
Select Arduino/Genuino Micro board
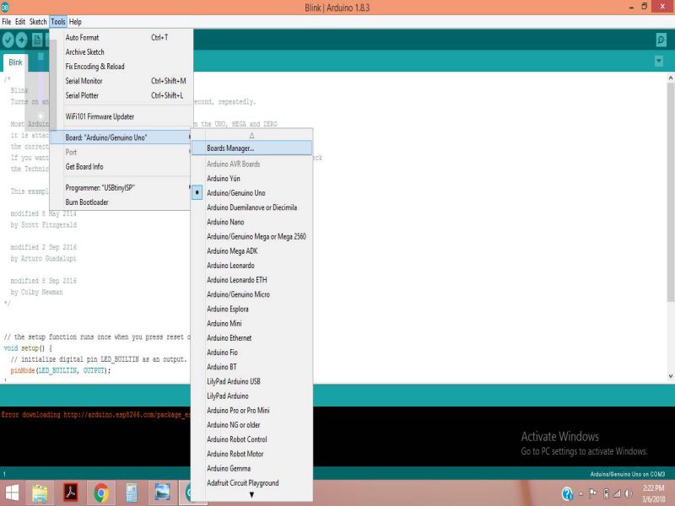point(251,294)
